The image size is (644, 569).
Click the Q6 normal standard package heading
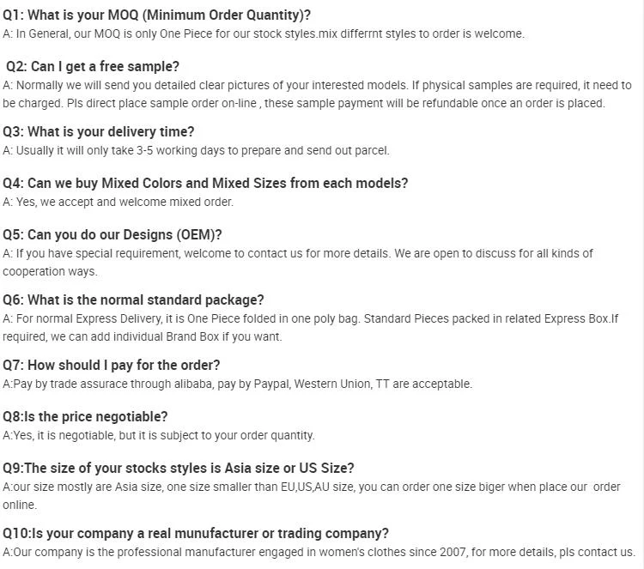(133, 300)
